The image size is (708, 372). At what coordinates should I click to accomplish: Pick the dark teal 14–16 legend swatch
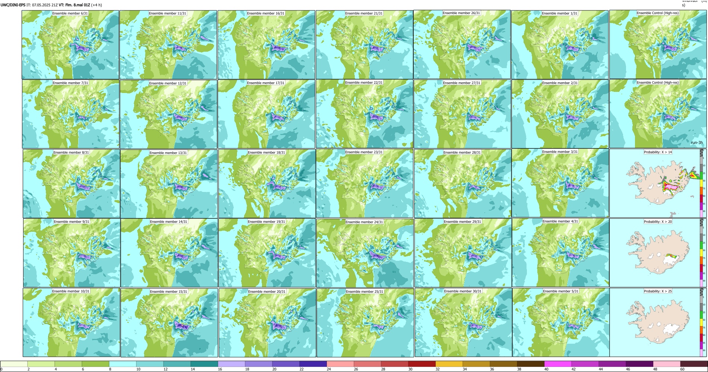(204, 364)
